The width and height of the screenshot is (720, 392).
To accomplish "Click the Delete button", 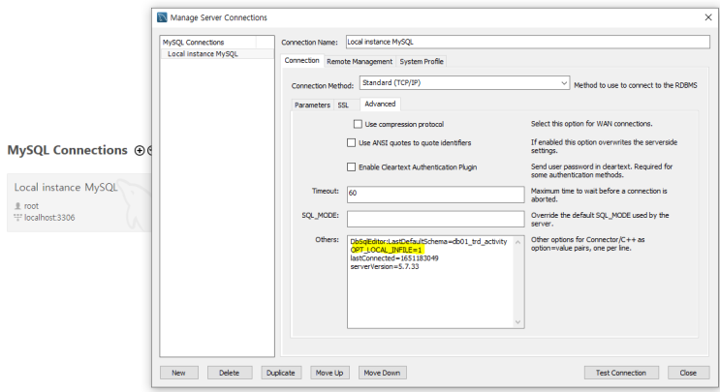I will [229, 373].
